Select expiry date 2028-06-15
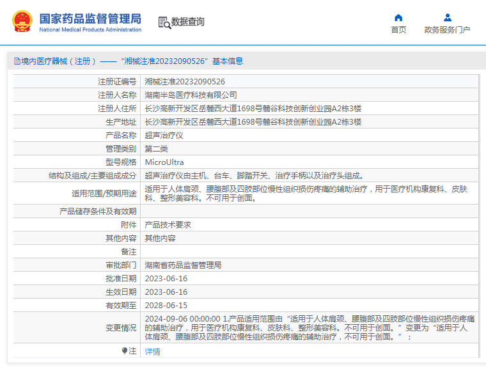This screenshot has height=367, width=486. pyautogui.click(x=166, y=306)
